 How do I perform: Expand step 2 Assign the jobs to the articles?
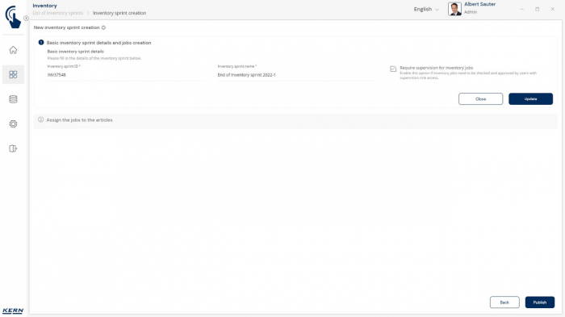coord(295,120)
